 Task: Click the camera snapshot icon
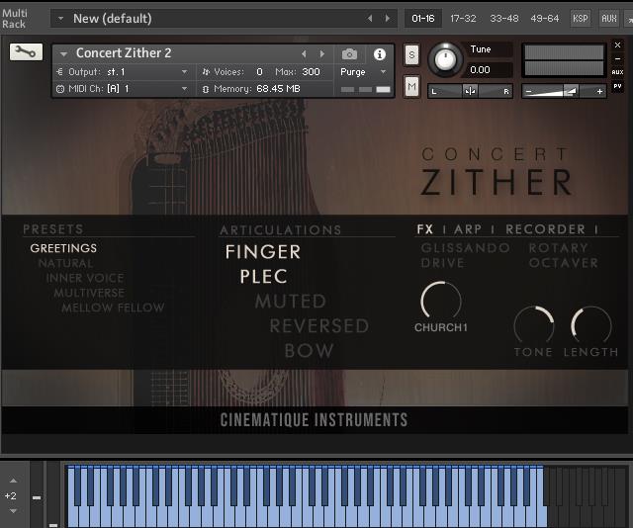349,54
